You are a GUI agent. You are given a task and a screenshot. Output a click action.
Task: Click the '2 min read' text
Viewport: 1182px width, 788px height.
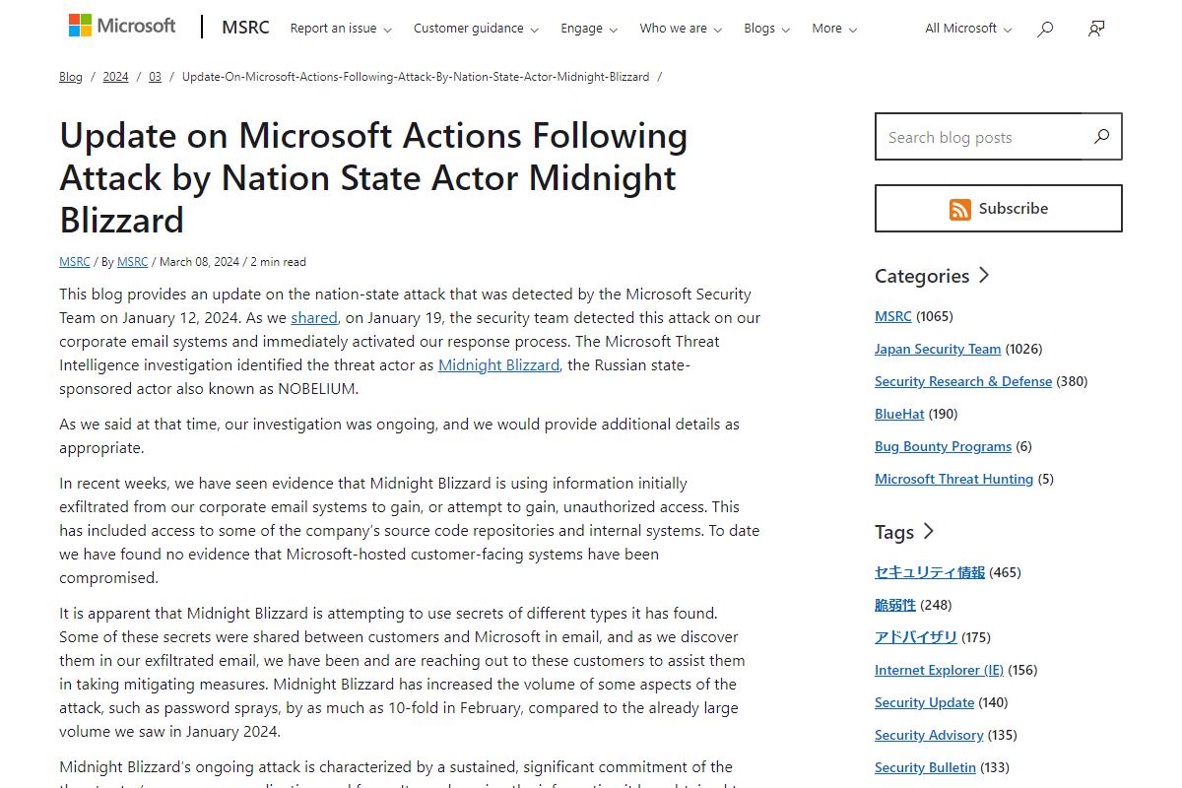(x=278, y=262)
